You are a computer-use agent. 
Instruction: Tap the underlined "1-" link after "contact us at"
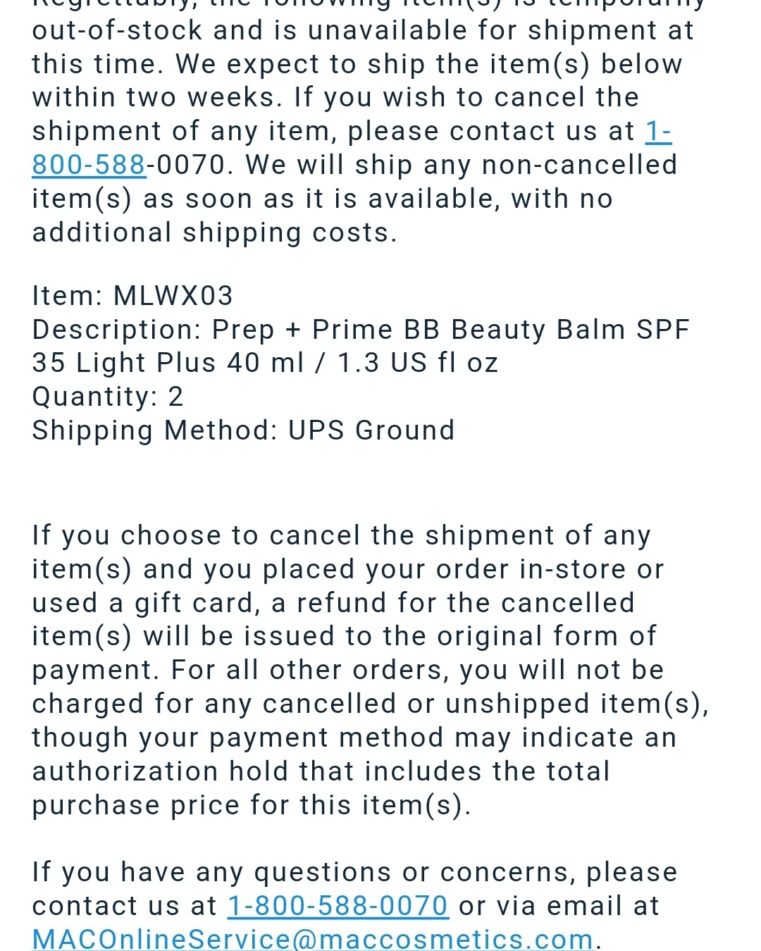658,131
